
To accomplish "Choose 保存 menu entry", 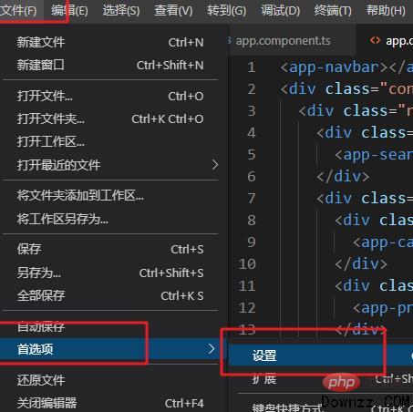I will click(110, 249).
